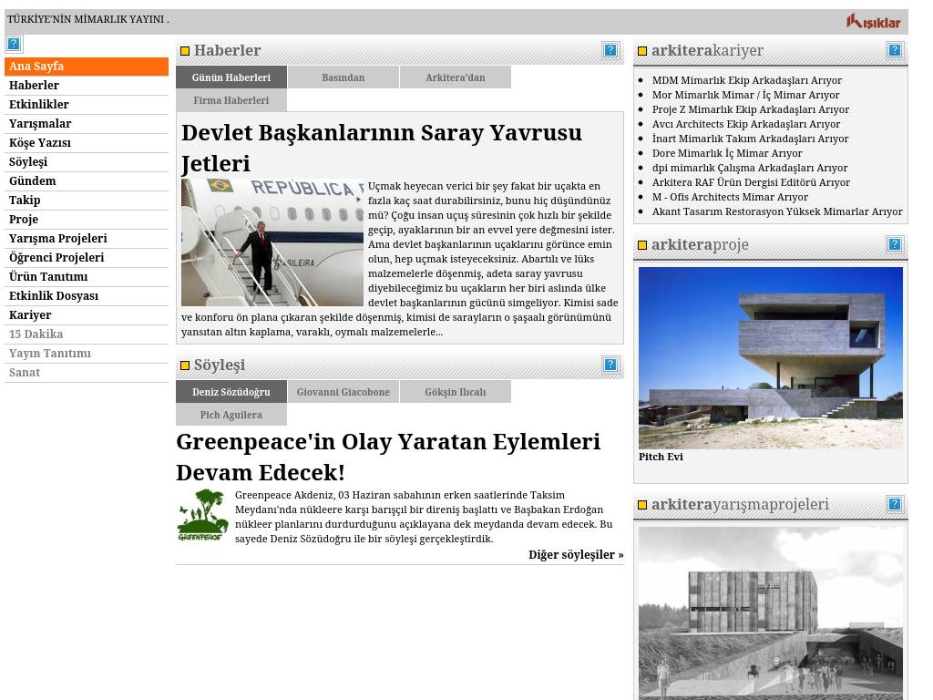Screen dimensions: 933x700
Task: Switch to Gökşin Ilıcalı tab
Action: coord(456,392)
